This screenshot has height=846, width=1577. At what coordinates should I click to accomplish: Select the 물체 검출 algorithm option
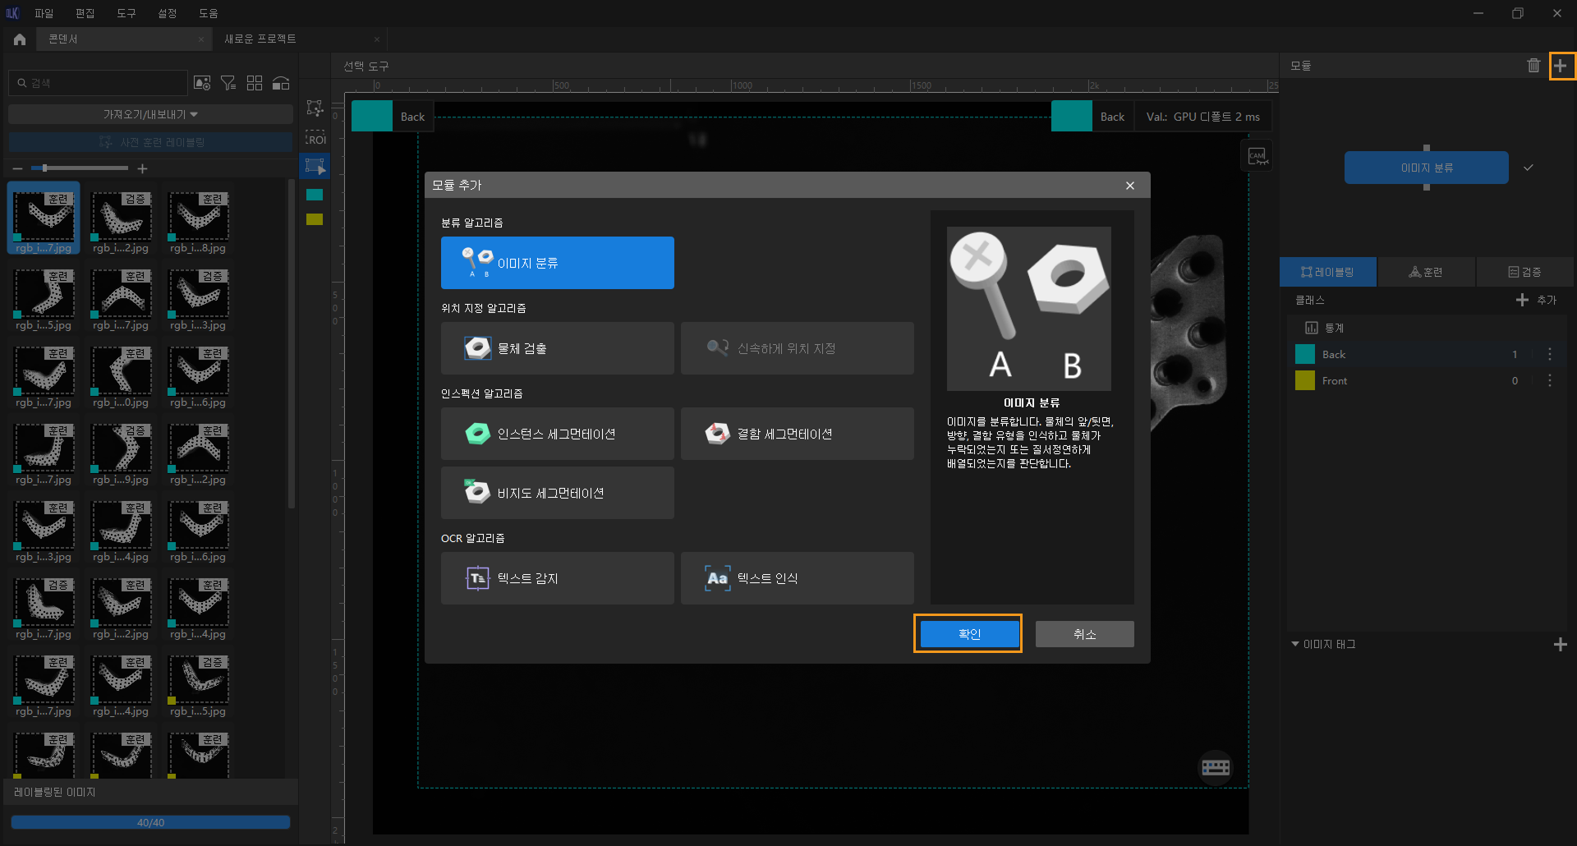click(557, 348)
